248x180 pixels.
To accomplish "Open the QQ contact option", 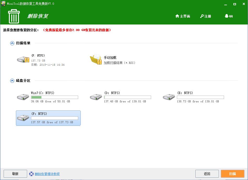I will (x=229, y=16).
